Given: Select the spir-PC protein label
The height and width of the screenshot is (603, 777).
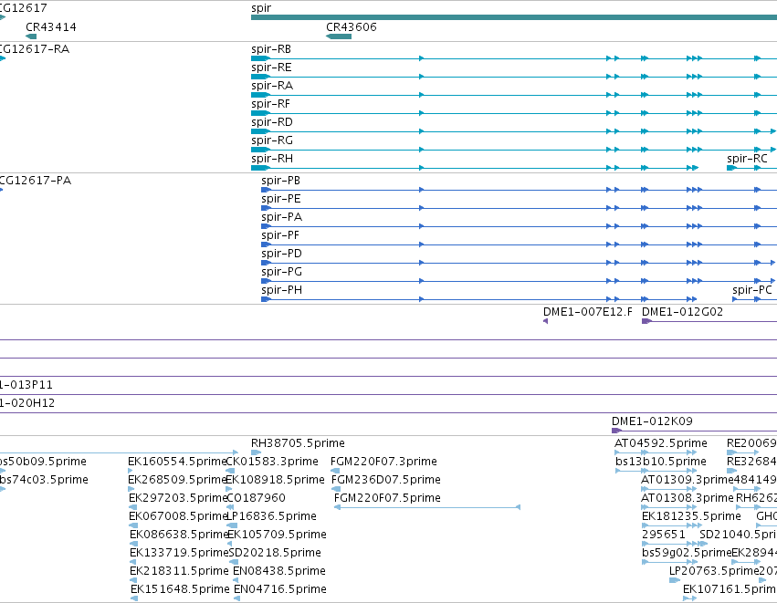Looking at the screenshot, I should (752, 290).
